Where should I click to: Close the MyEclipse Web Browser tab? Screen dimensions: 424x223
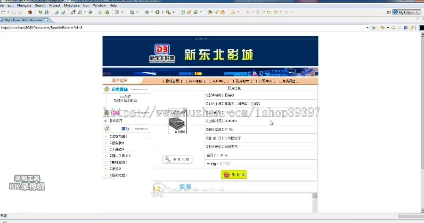(x=46, y=20)
